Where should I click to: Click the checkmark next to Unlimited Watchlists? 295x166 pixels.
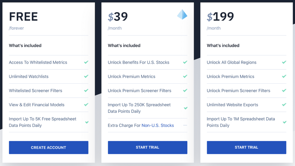[86, 77]
